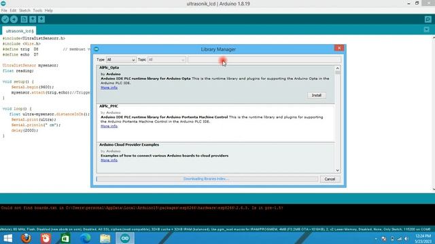Image resolution: width=435 pixels, height=244 pixels.
Task: Open the tab options dropdown arrow
Action: click(x=427, y=30)
